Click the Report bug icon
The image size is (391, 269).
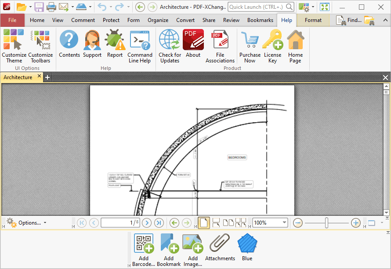115,44
